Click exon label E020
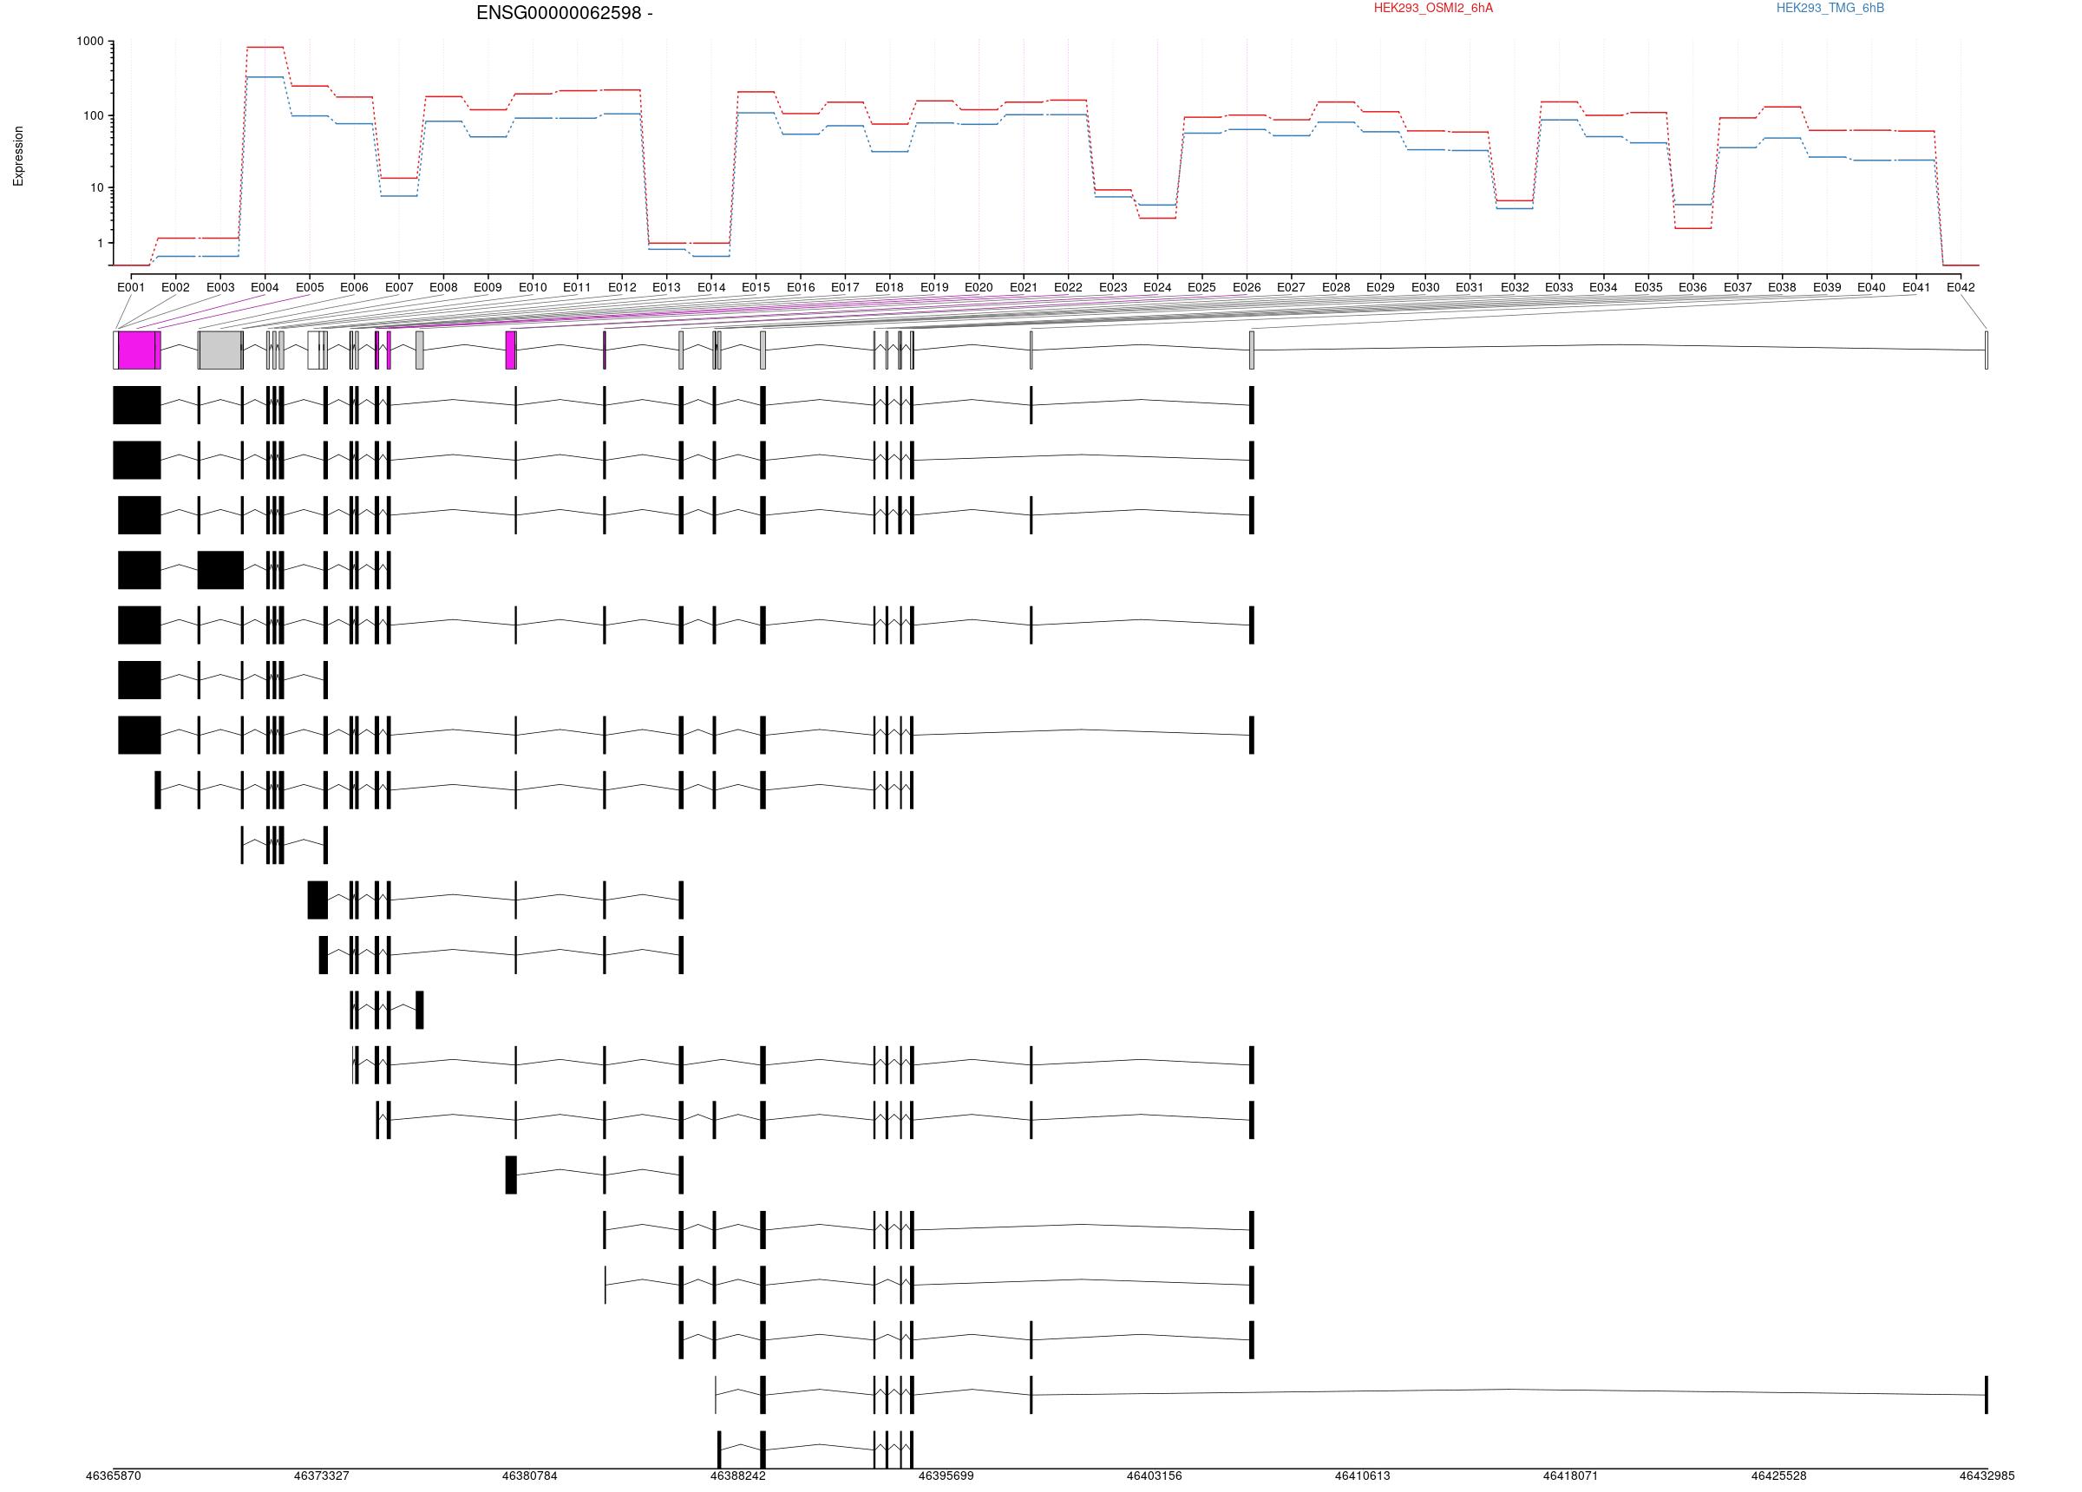The height and width of the screenshot is (1492, 2082). tap(979, 287)
